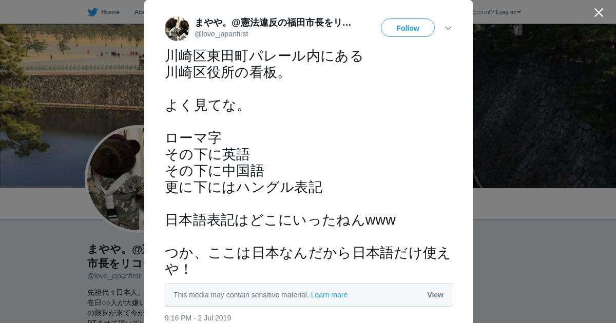Open the tweet author's avatar picture

point(177,29)
